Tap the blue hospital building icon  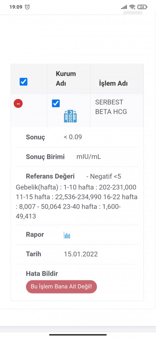(71, 116)
